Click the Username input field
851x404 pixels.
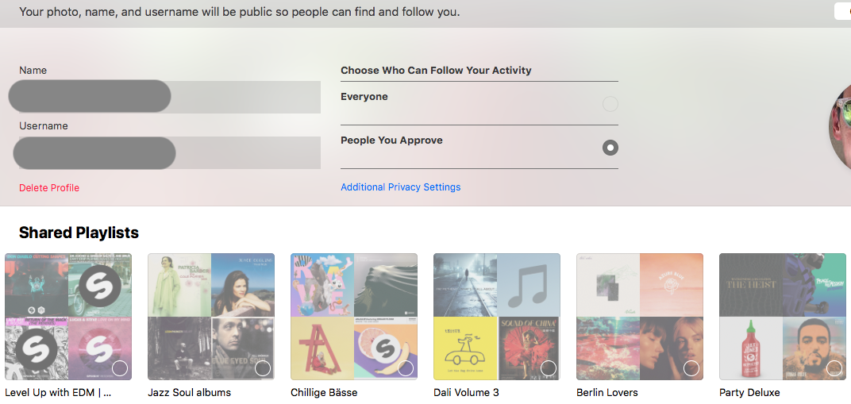point(170,153)
